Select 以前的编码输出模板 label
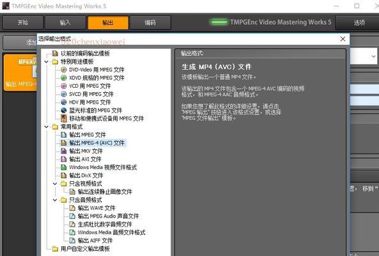 coord(85,54)
